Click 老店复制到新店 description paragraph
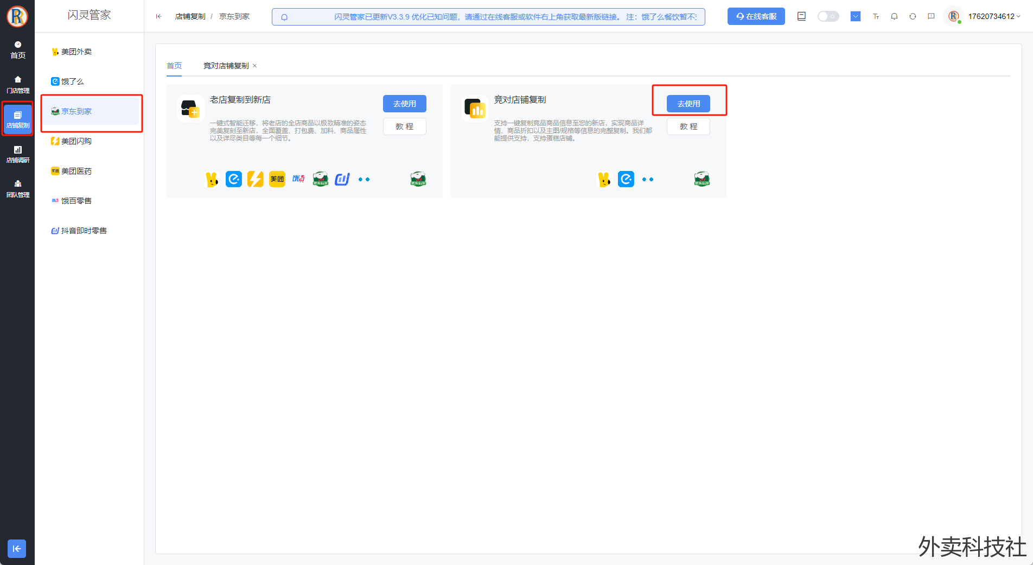 288,131
